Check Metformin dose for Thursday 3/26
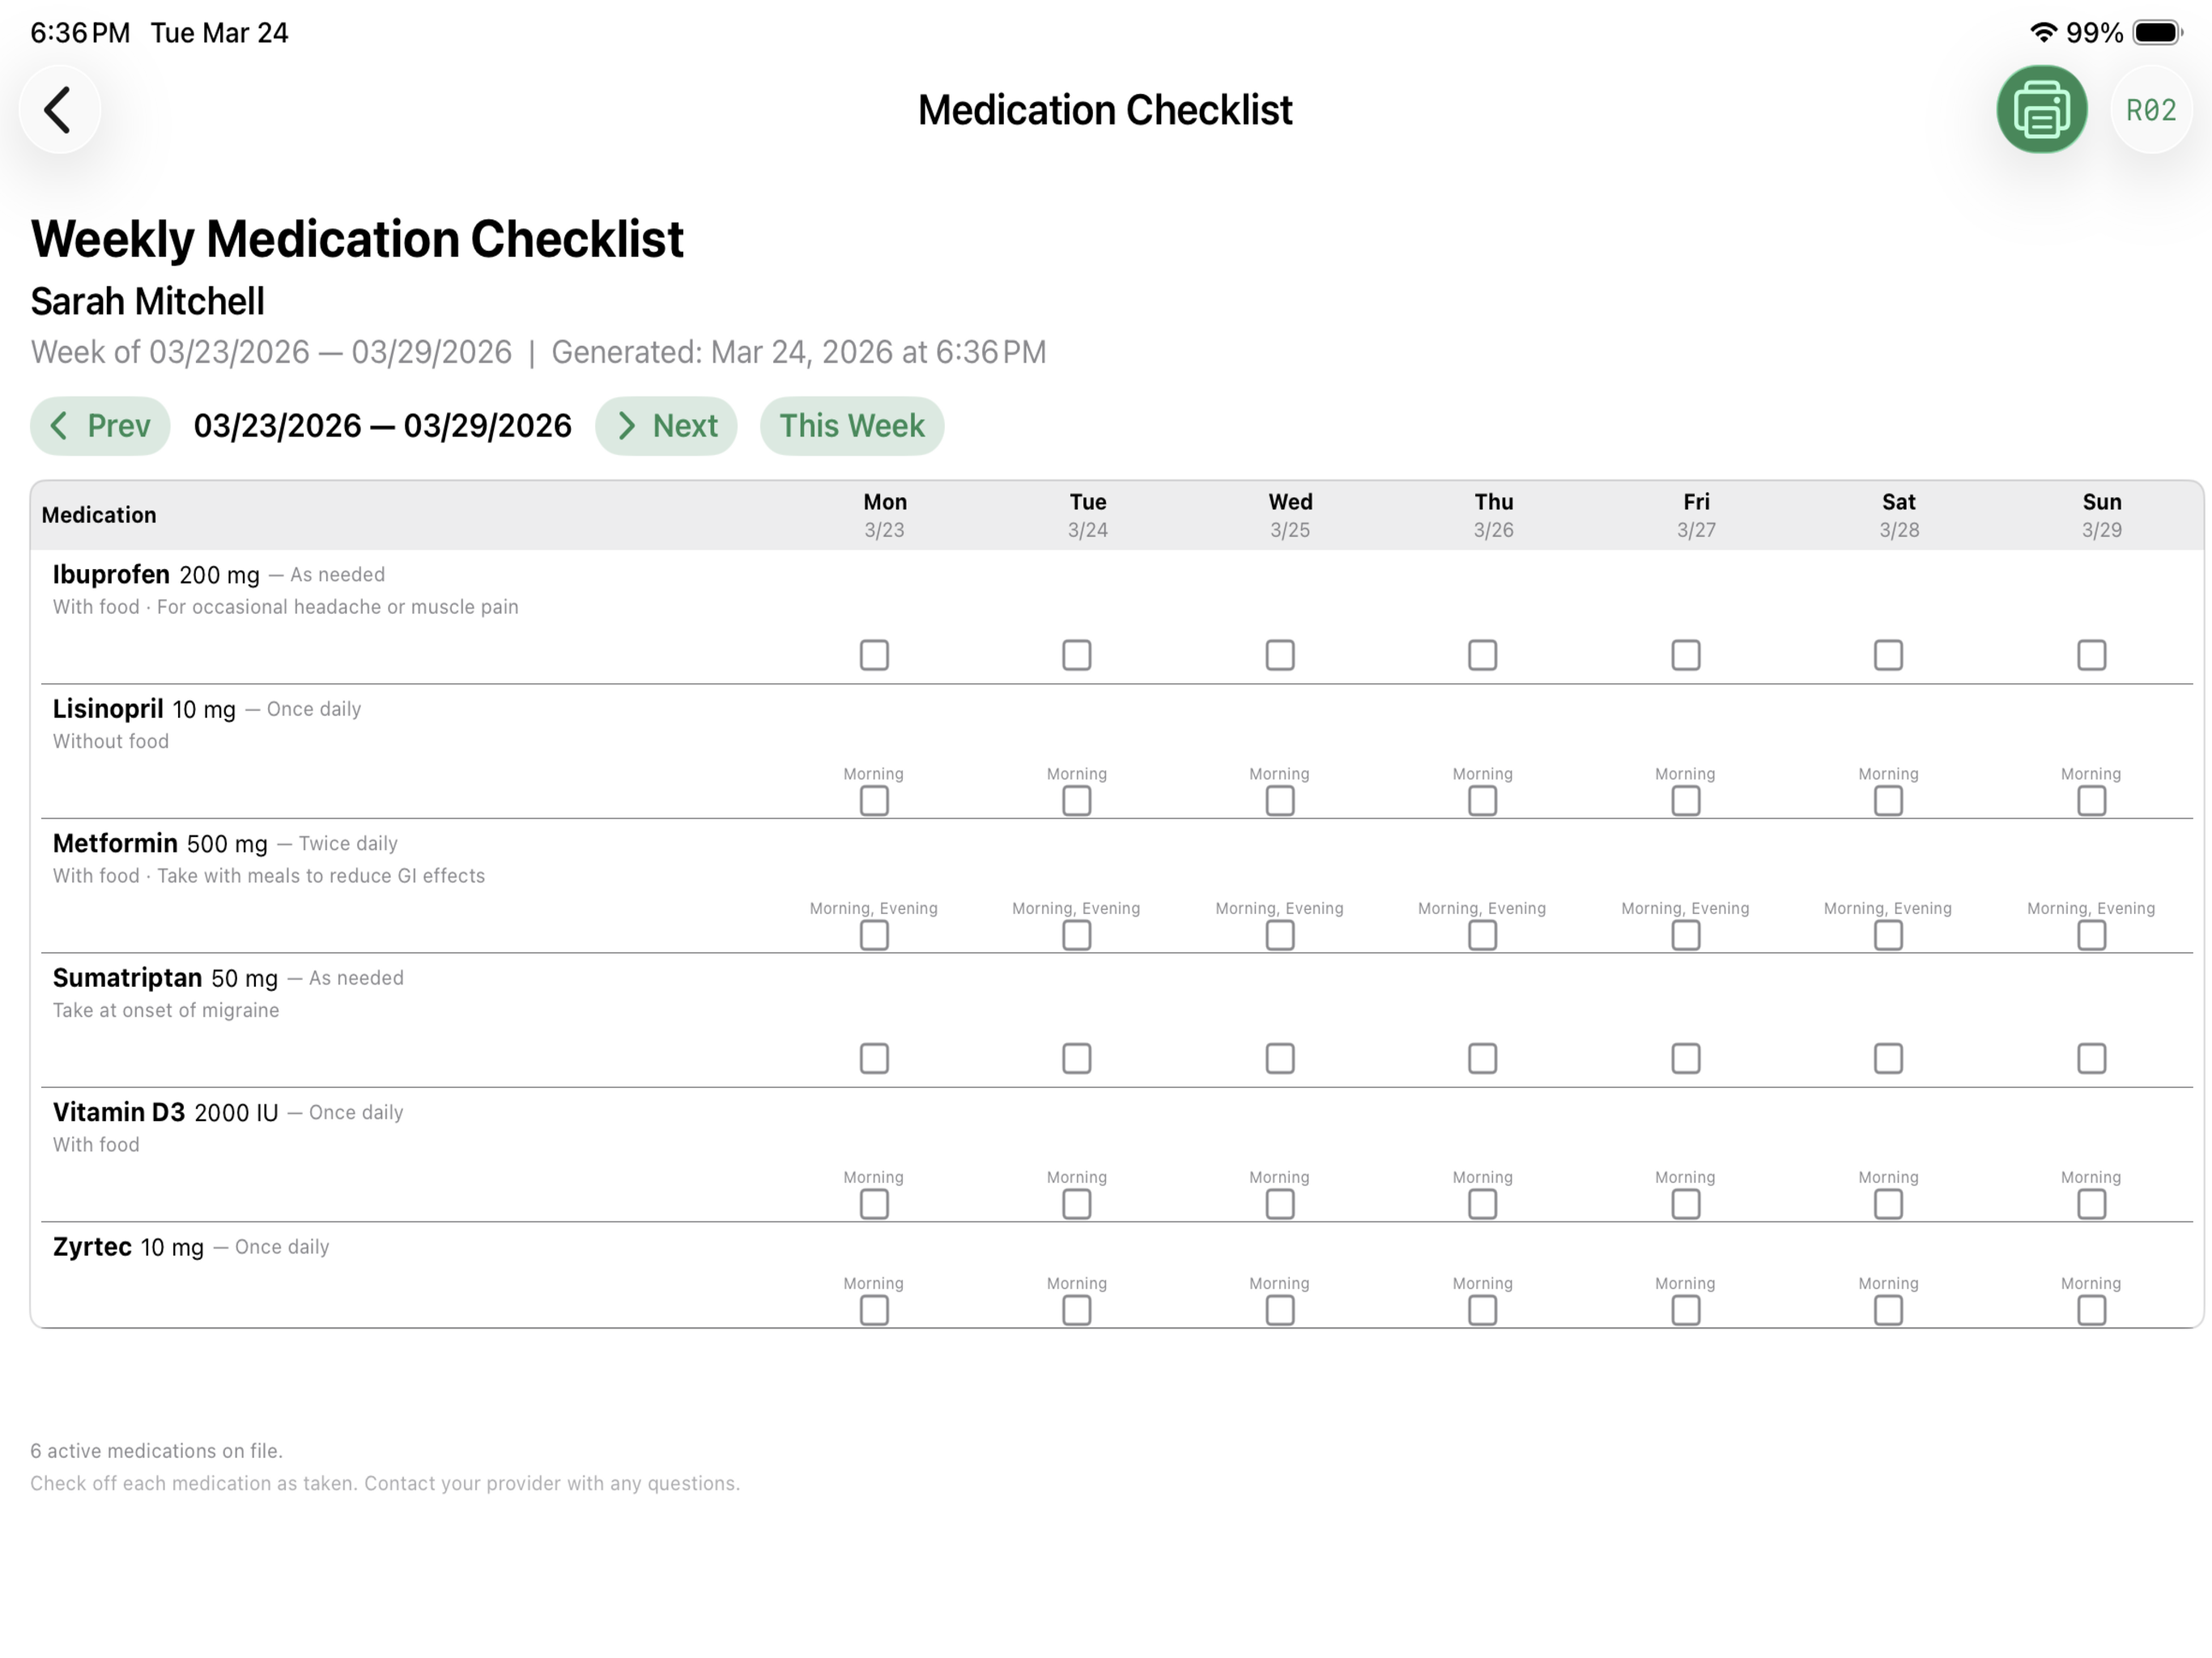This screenshot has width=2212, height=1658. click(x=1482, y=934)
